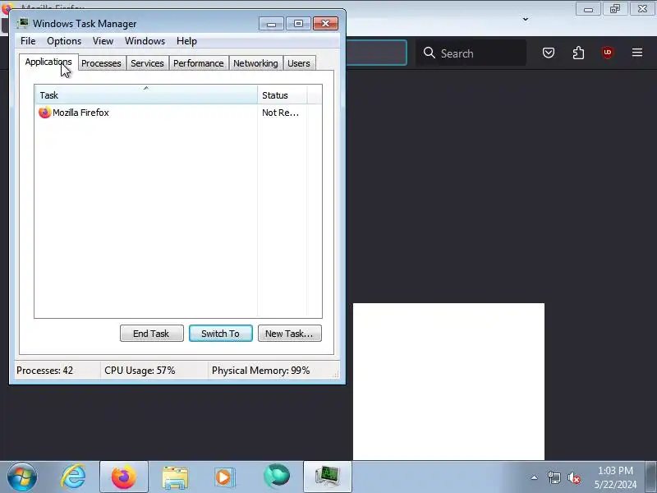This screenshot has width=657, height=493.
Task: Open Windows Explorer from the taskbar
Action: pos(175,477)
